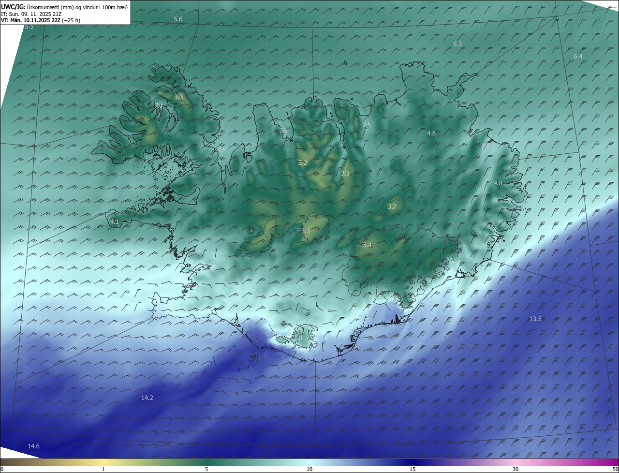The width and height of the screenshot is (619, 473).
Task: Click the 6.4 value label on the map
Action: [x=578, y=57]
